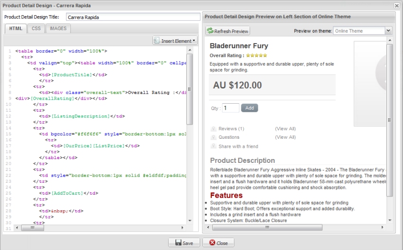Click the floppy disk Save icon
This screenshot has width=403, height=250.
(178, 242)
